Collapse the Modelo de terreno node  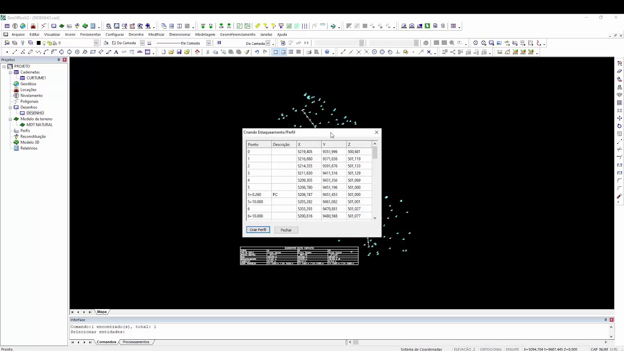click(x=10, y=119)
